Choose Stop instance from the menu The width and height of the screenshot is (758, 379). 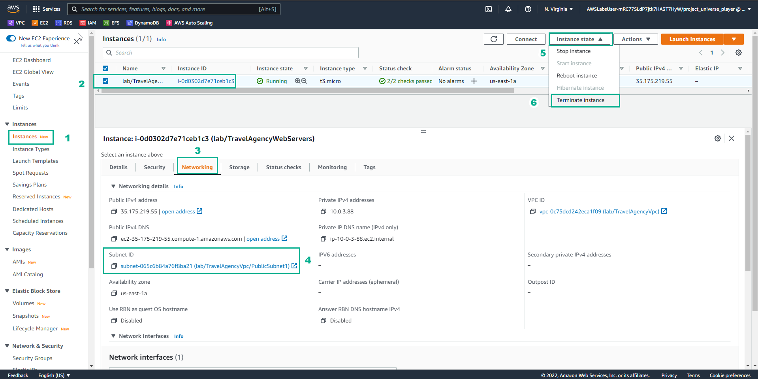coord(574,51)
